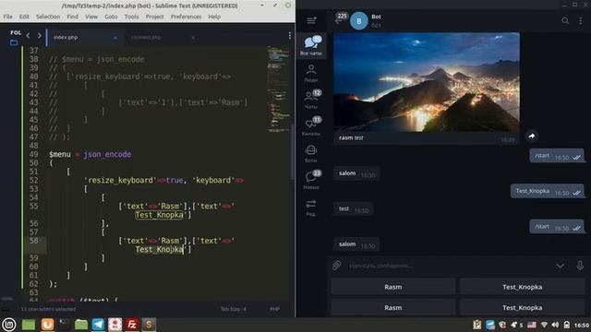Click first-row Rasm bot keyboard button
591x332 pixels.
coord(392,287)
